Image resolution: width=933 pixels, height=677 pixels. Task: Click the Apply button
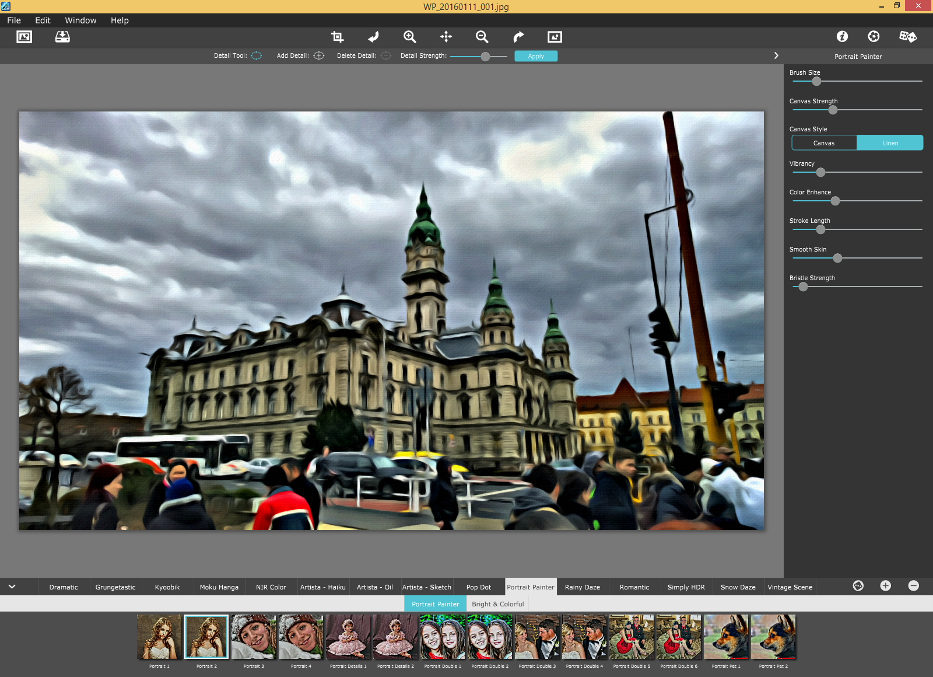(x=536, y=56)
